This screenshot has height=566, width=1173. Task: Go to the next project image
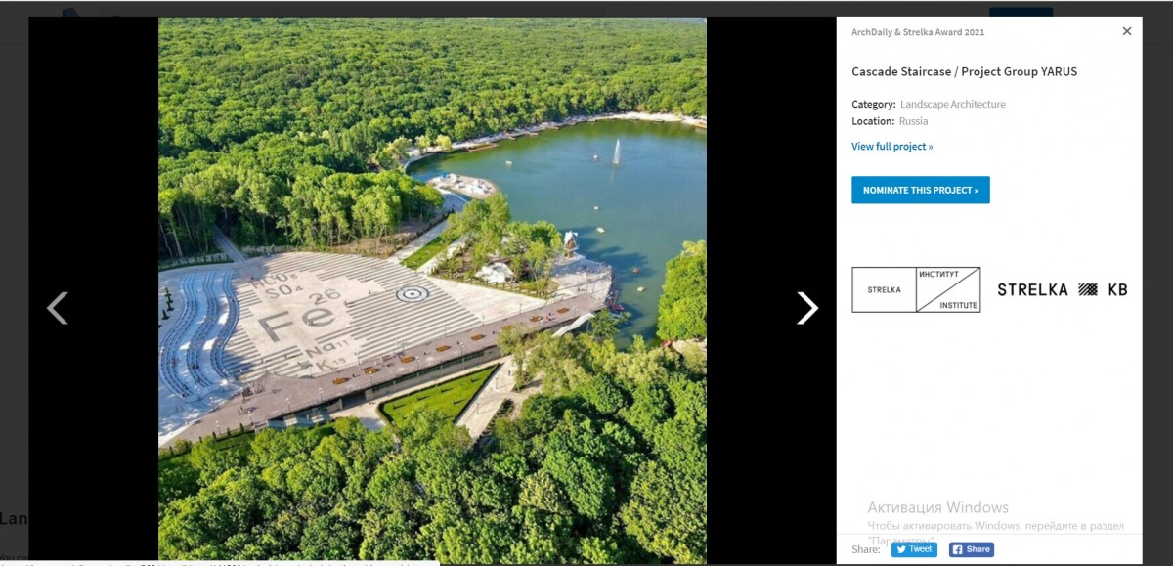coord(806,308)
